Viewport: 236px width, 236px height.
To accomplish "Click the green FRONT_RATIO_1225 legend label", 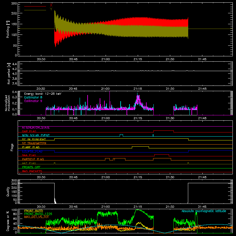I will click(38, 214).
